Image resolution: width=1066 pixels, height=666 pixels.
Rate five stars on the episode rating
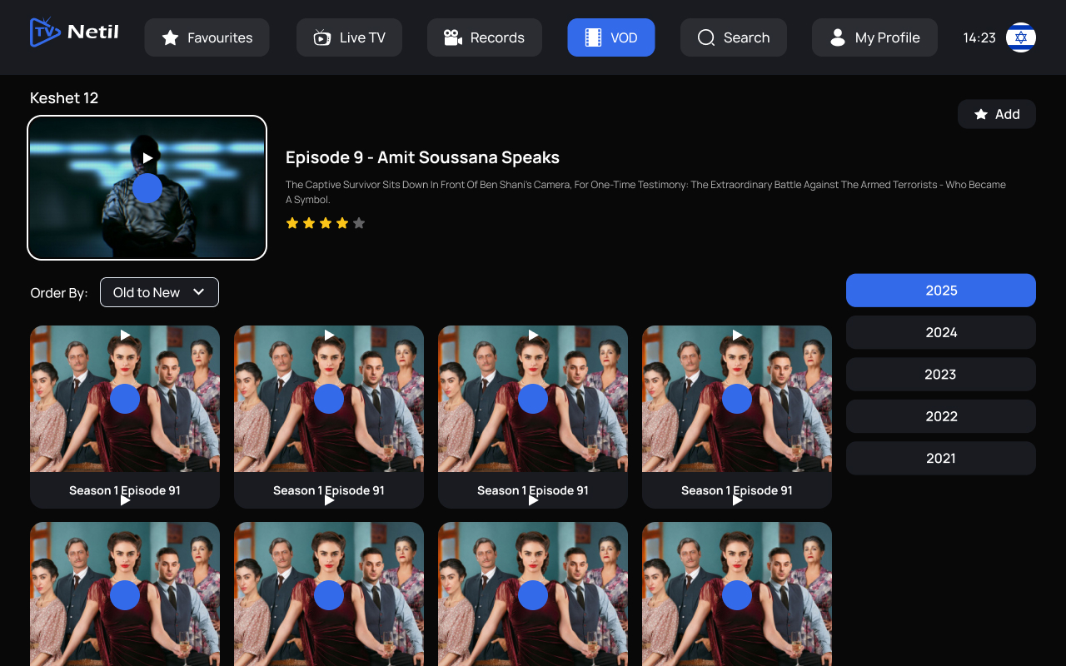[x=359, y=223]
